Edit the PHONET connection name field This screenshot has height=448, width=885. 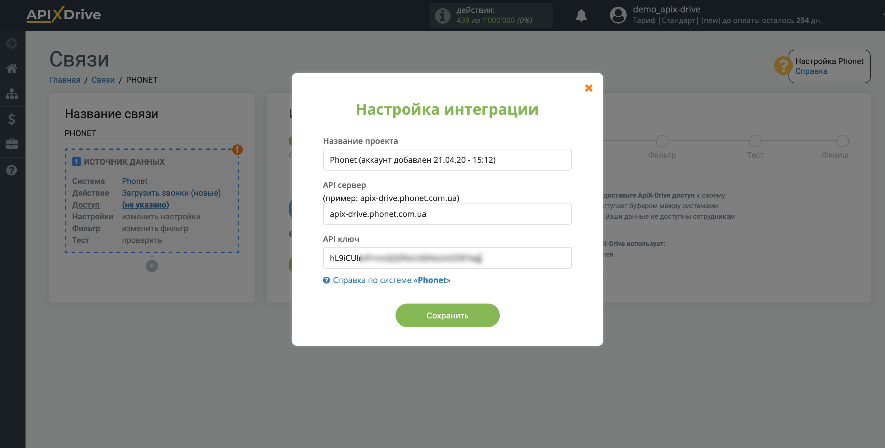tap(152, 134)
